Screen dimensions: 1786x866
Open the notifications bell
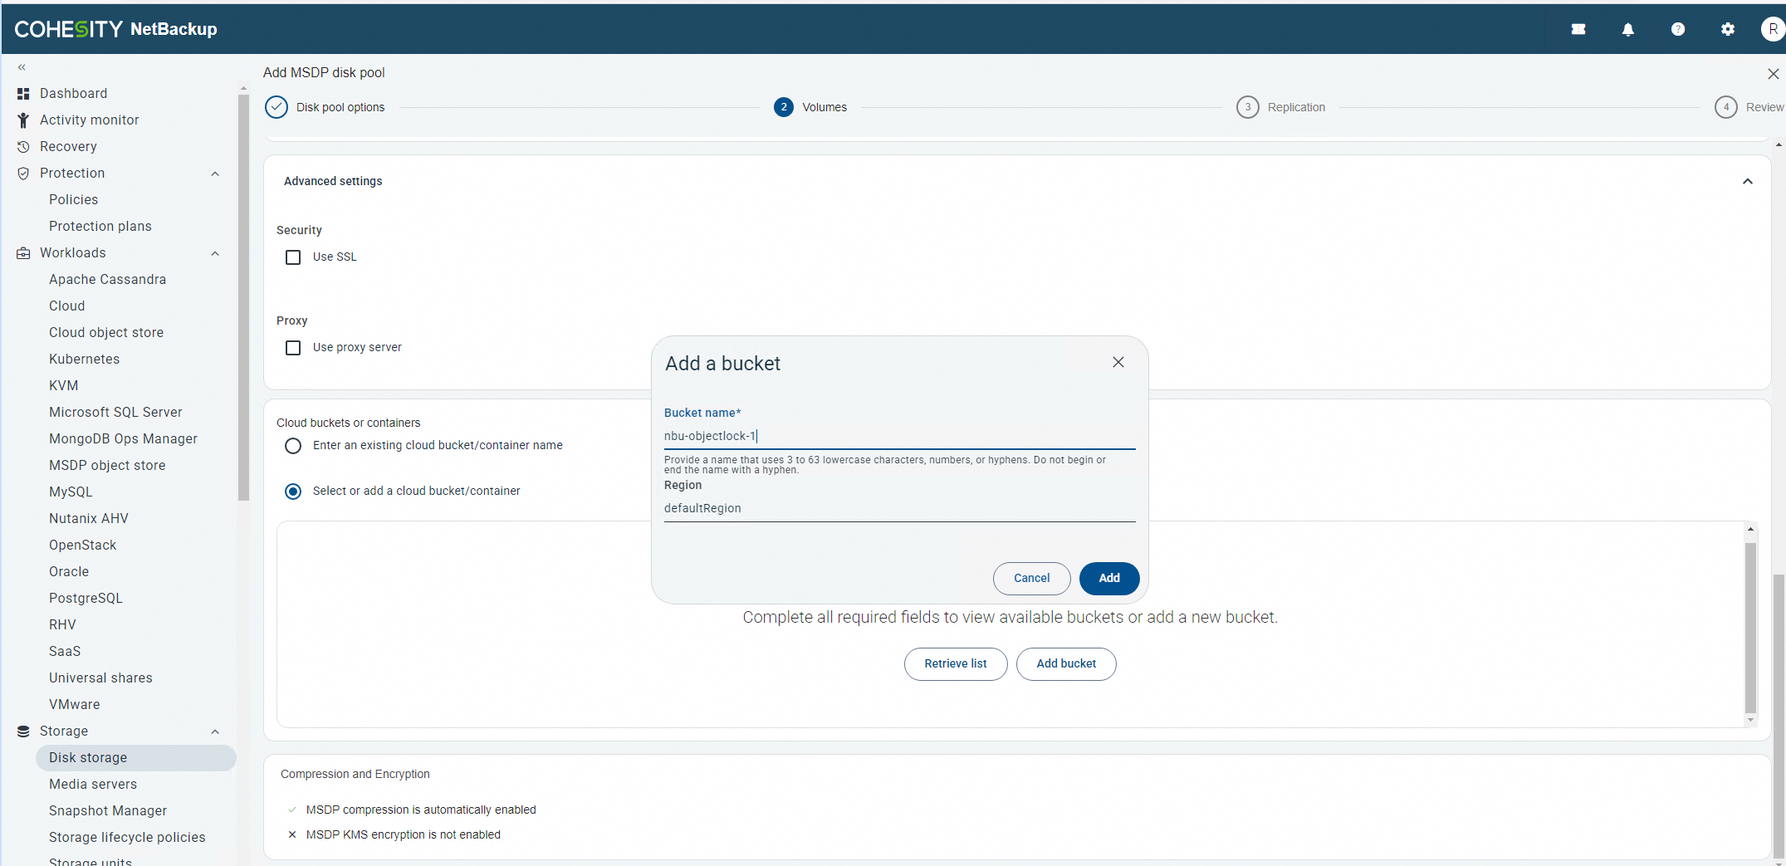(x=1628, y=29)
